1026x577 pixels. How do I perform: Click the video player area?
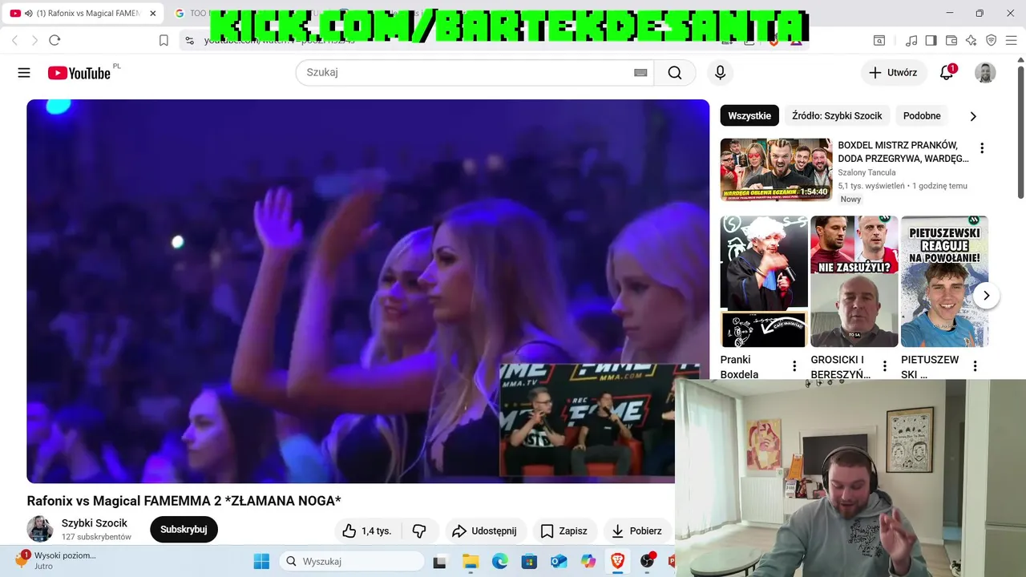pos(368,291)
